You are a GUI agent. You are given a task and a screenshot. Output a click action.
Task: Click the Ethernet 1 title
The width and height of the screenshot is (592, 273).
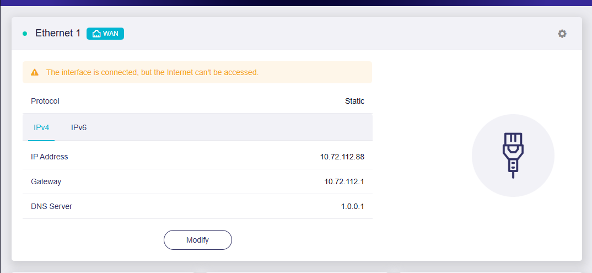[58, 33]
